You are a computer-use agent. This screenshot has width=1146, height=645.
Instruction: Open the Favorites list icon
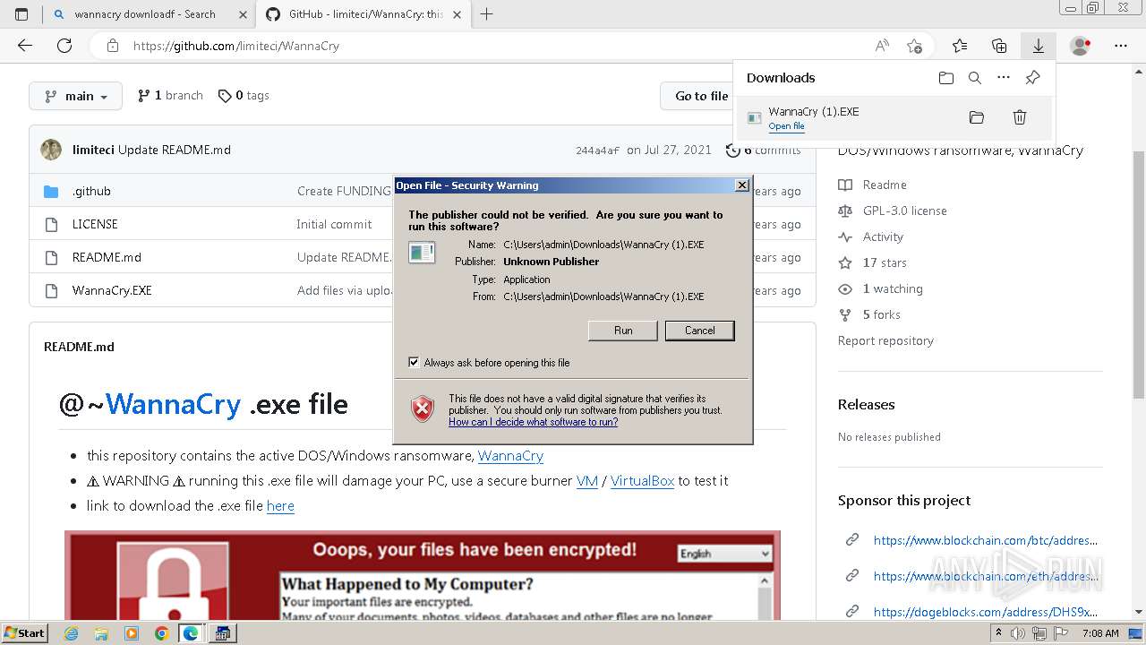[960, 46]
